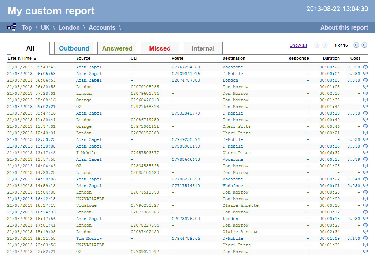This screenshot has height=257, width=375.
Task: Return to the first page icon
Action: tap(316, 45)
